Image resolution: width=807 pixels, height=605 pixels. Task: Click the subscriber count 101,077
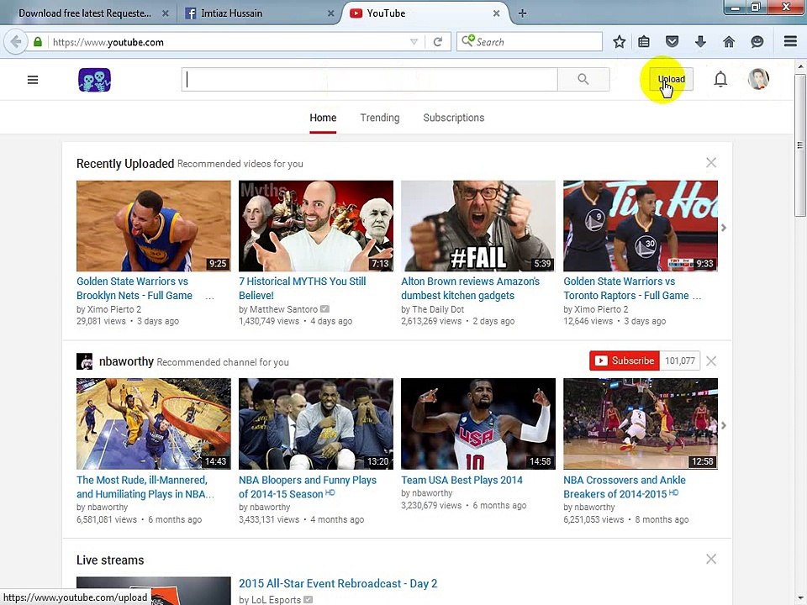(x=680, y=360)
